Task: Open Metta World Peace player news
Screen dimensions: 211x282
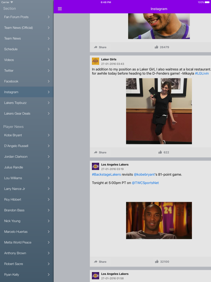Action: pos(27,242)
